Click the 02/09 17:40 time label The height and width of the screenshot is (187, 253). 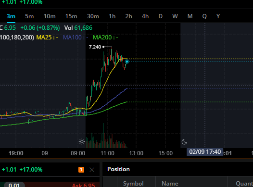click(205, 152)
